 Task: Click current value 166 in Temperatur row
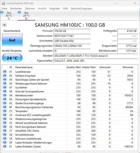78,111
